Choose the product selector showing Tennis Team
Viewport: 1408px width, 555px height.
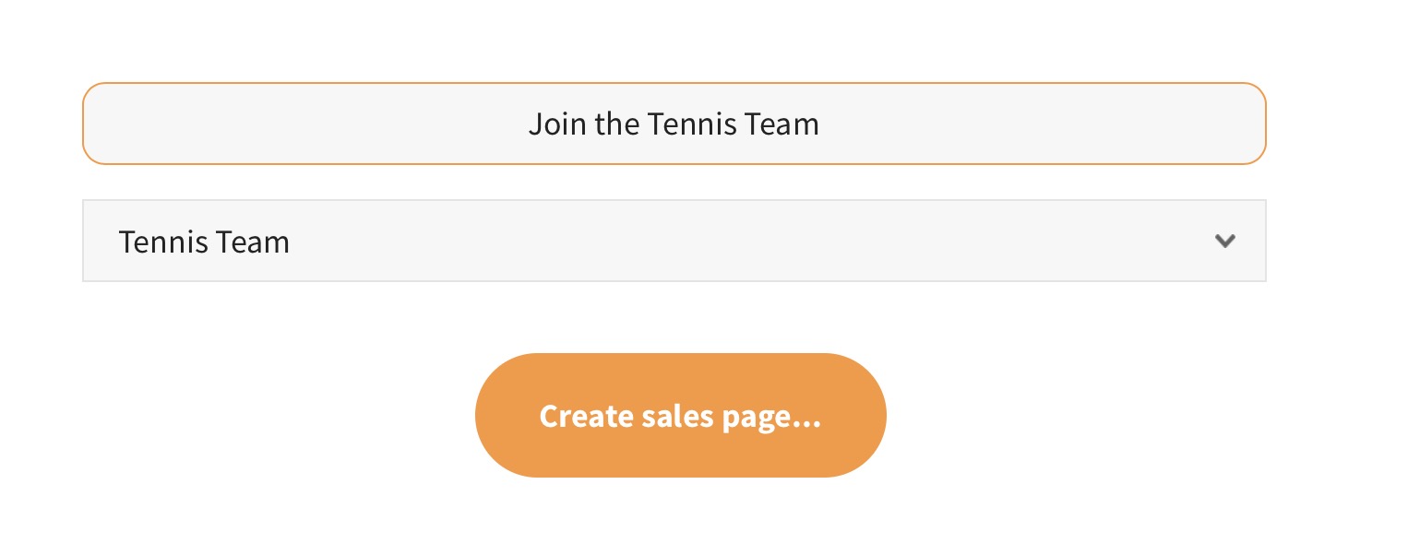click(x=674, y=242)
